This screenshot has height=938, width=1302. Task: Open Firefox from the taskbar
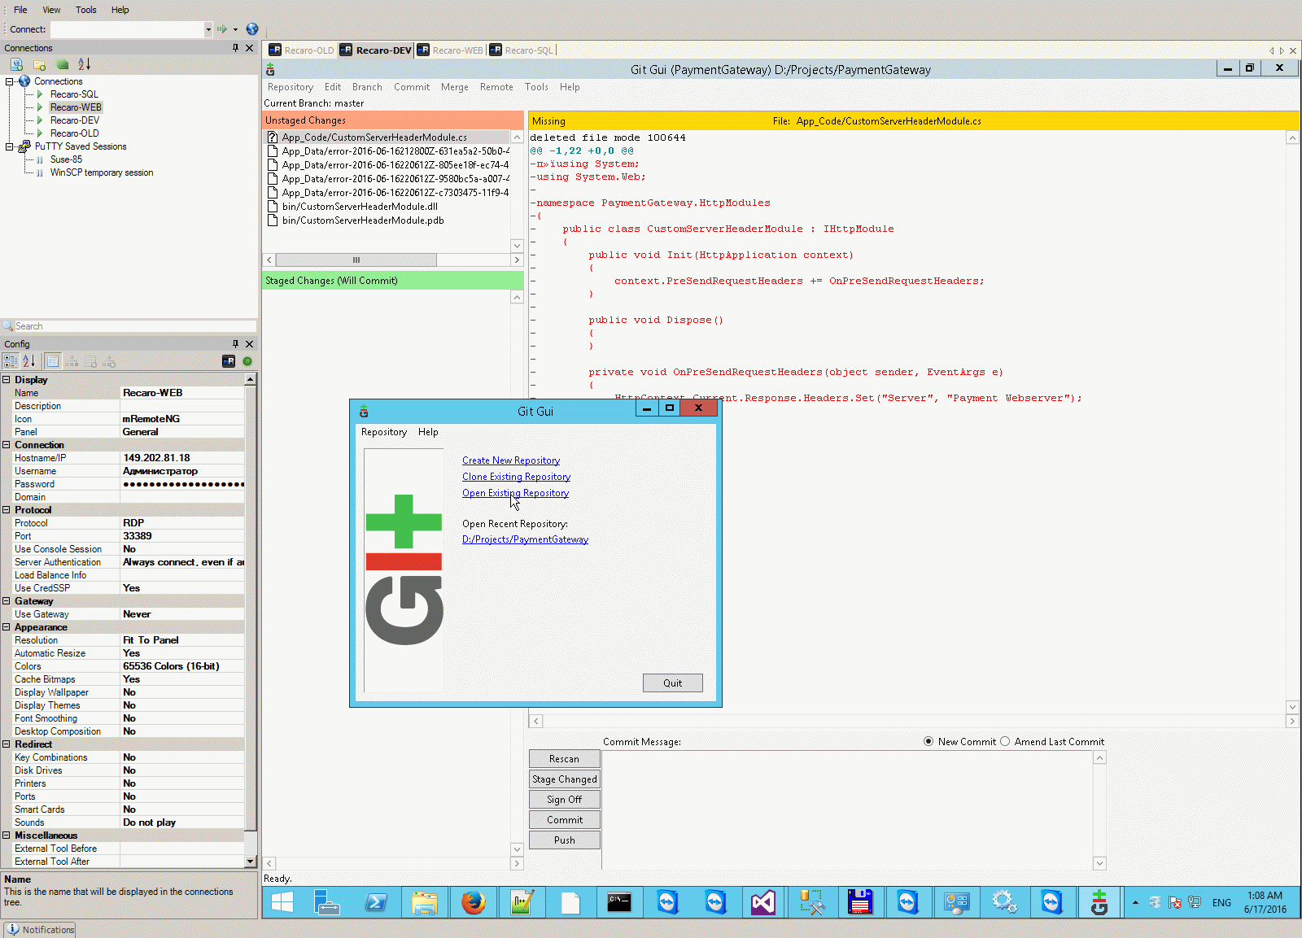474,902
